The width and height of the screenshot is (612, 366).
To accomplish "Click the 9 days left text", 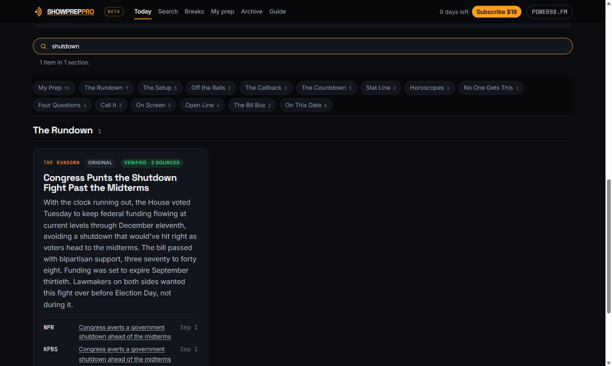I will tap(454, 12).
